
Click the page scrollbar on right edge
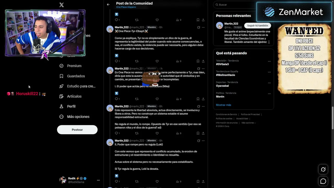tap(332, 118)
